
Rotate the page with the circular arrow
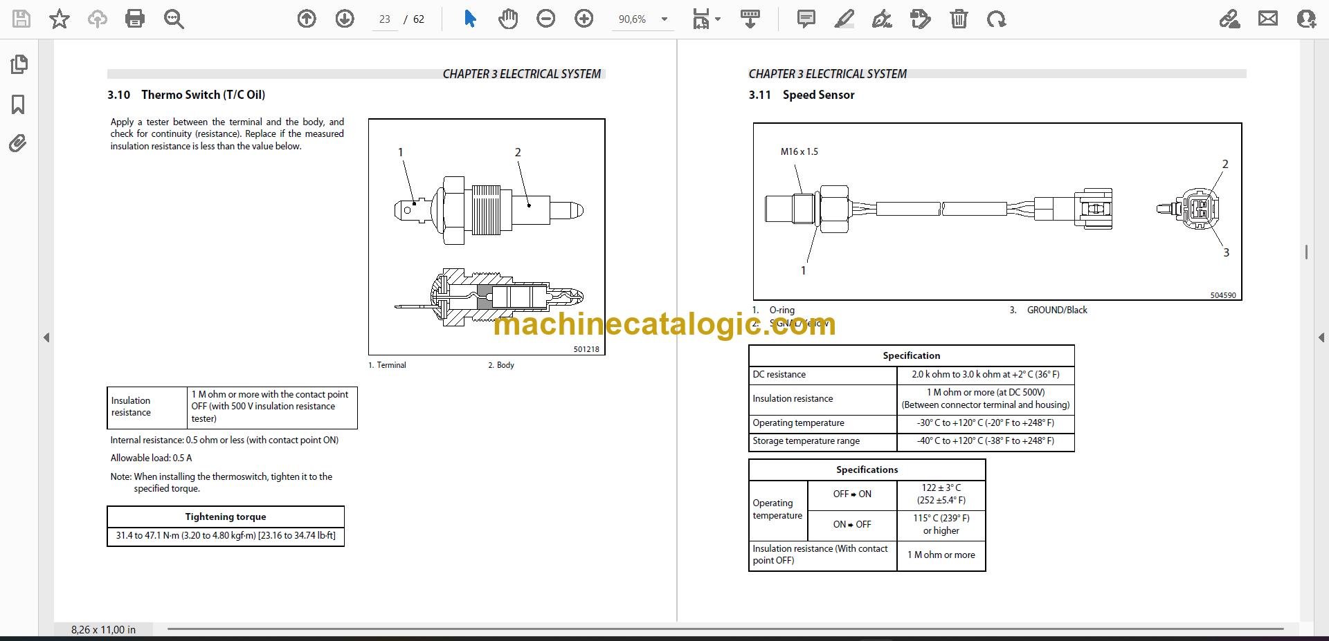coord(997,19)
